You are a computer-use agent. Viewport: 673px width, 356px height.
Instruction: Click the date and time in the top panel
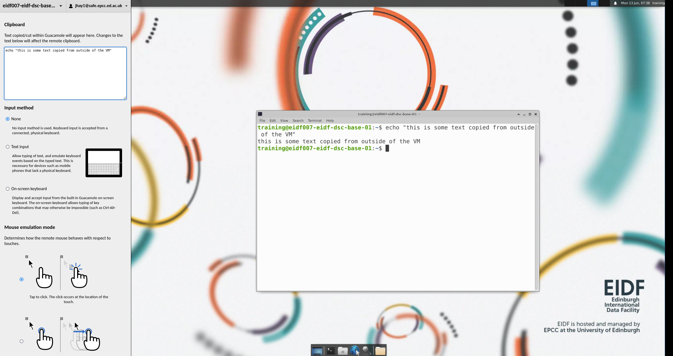[635, 3]
